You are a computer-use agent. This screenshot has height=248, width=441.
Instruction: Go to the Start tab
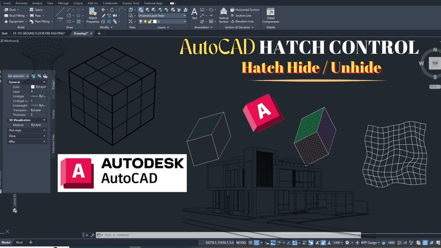pyautogui.click(x=4, y=33)
